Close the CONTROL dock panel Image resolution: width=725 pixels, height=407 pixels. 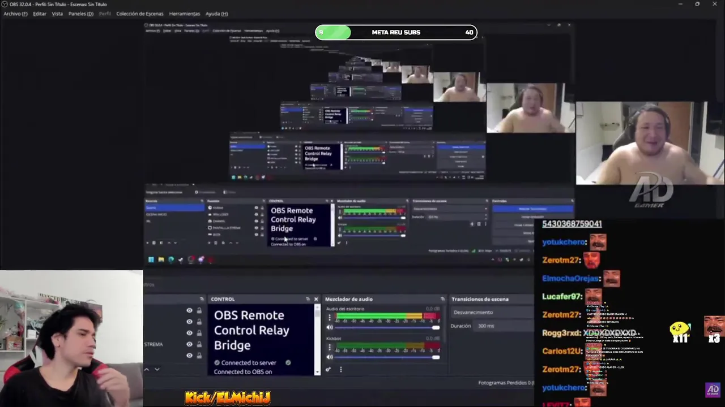tap(316, 299)
